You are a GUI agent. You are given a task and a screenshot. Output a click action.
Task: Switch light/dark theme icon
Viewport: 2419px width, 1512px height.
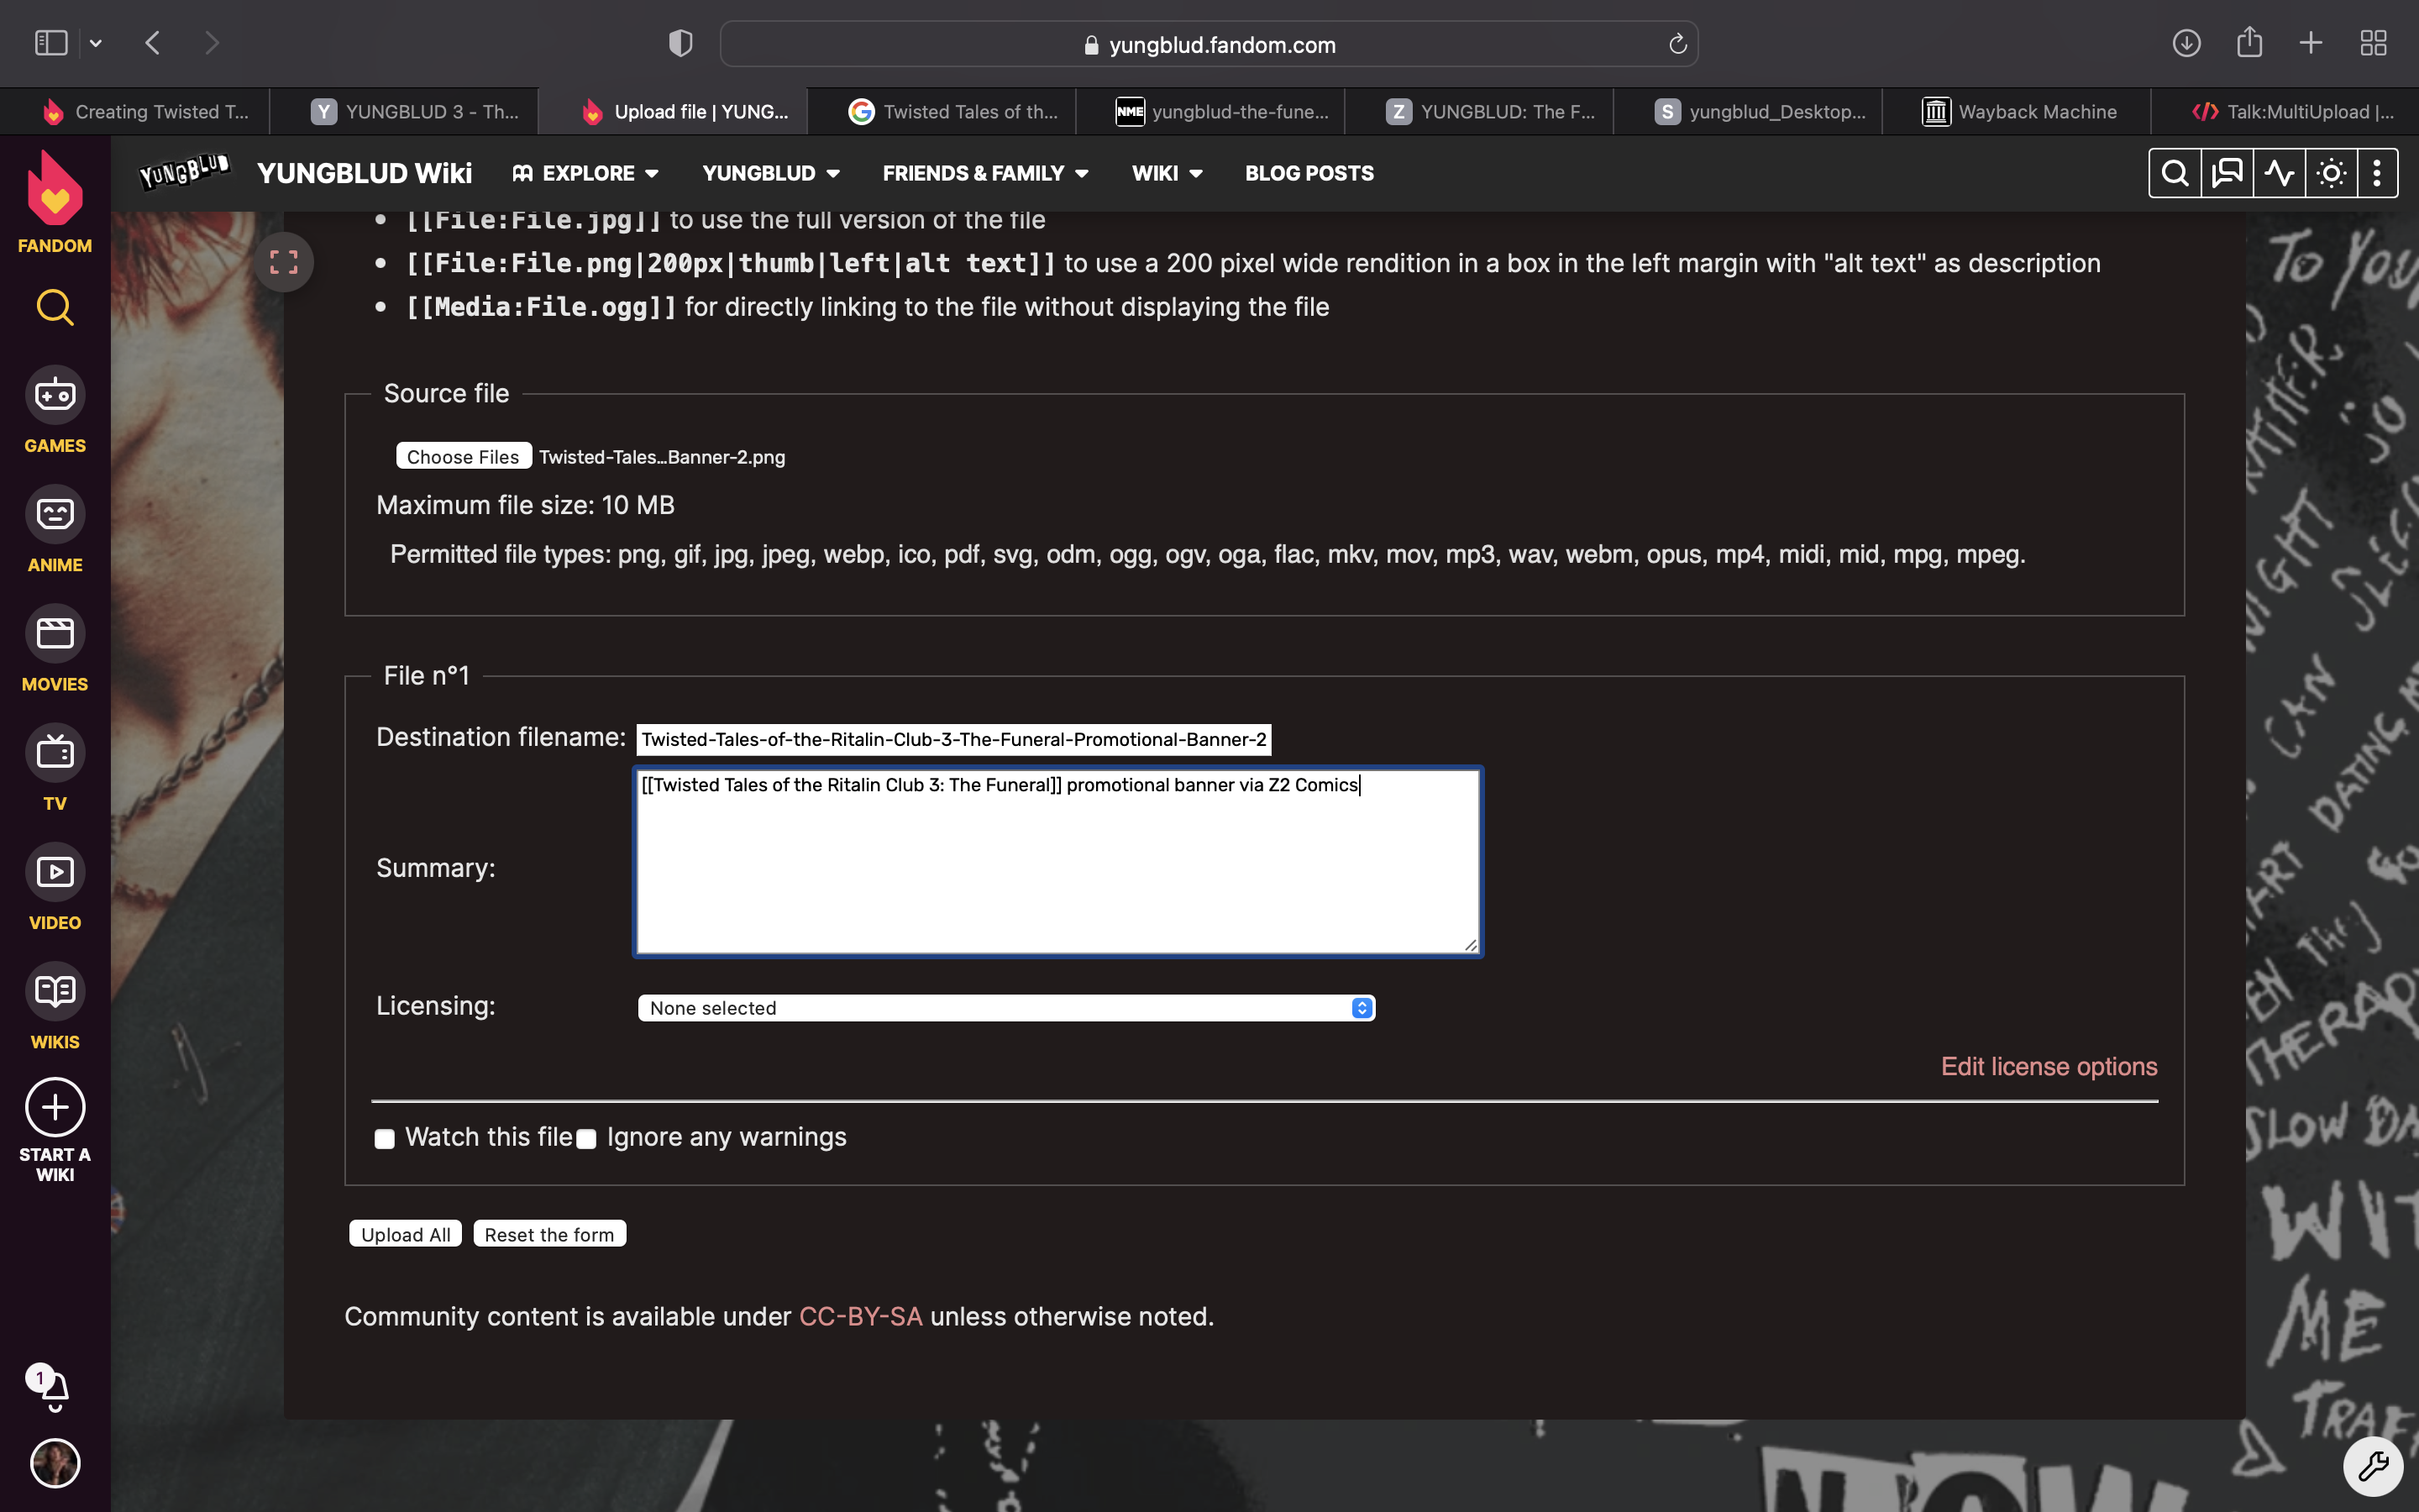tap(2331, 173)
